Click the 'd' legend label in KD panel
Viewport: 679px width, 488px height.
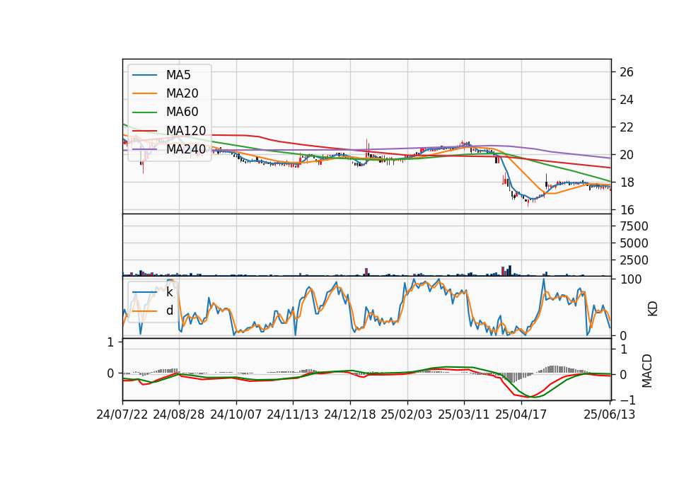tap(169, 310)
